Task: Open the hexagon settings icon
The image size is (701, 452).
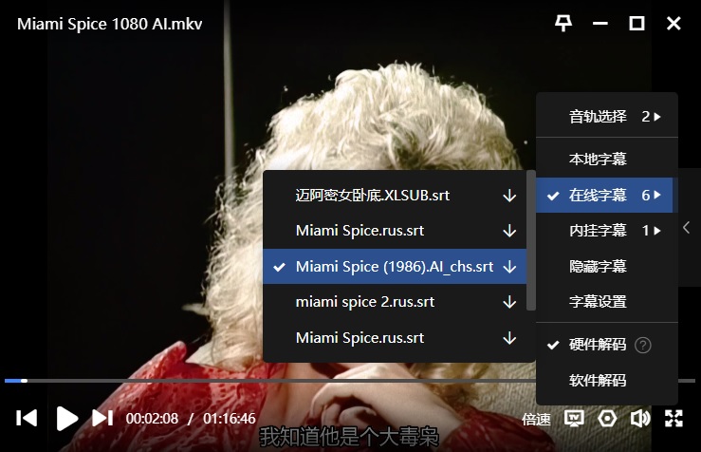Action: tap(607, 418)
